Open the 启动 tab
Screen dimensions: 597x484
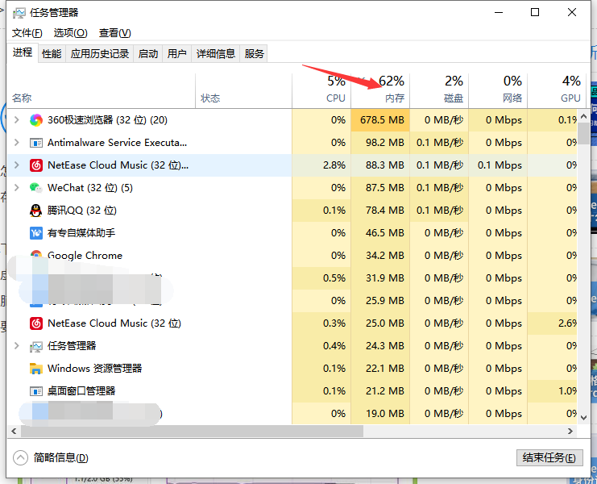[148, 53]
